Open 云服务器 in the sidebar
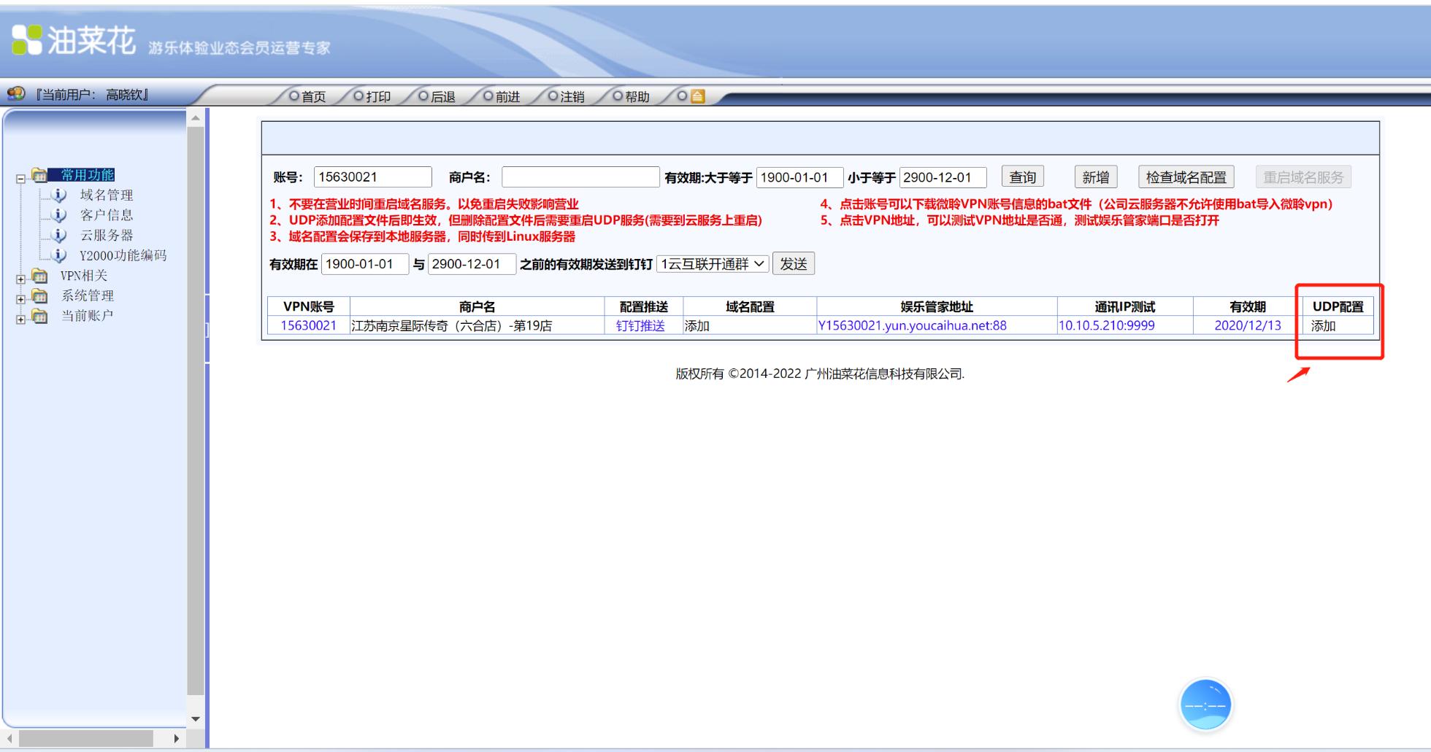Image resolution: width=1431 pixels, height=752 pixels. (107, 235)
